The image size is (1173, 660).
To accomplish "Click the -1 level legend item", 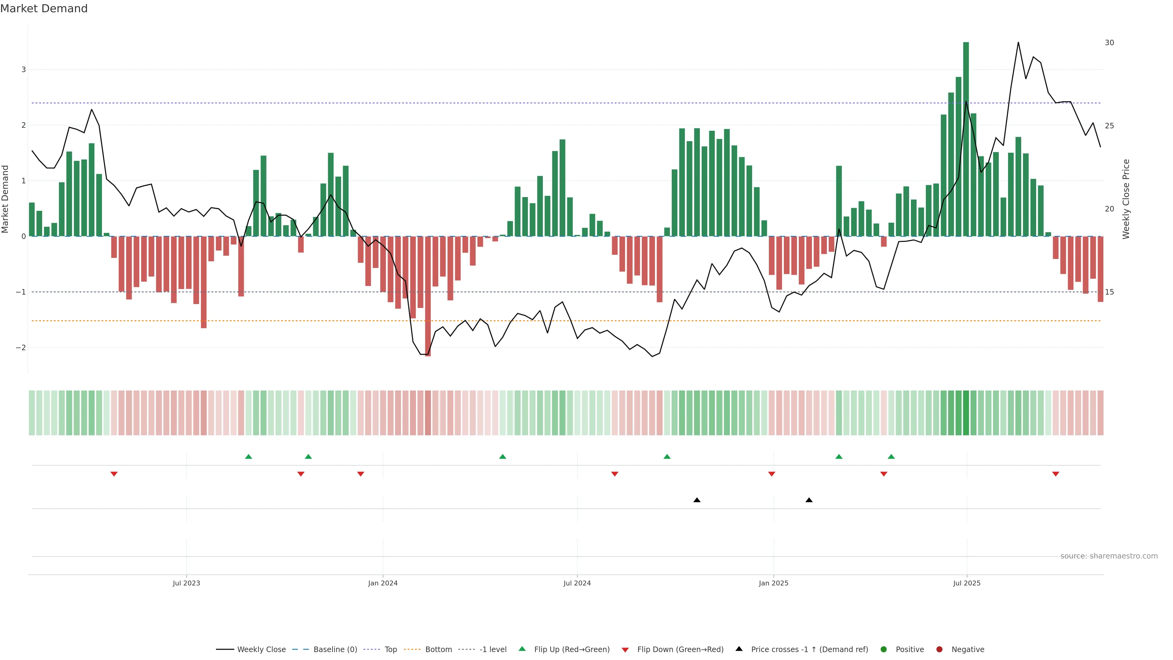I will click(493, 650).
